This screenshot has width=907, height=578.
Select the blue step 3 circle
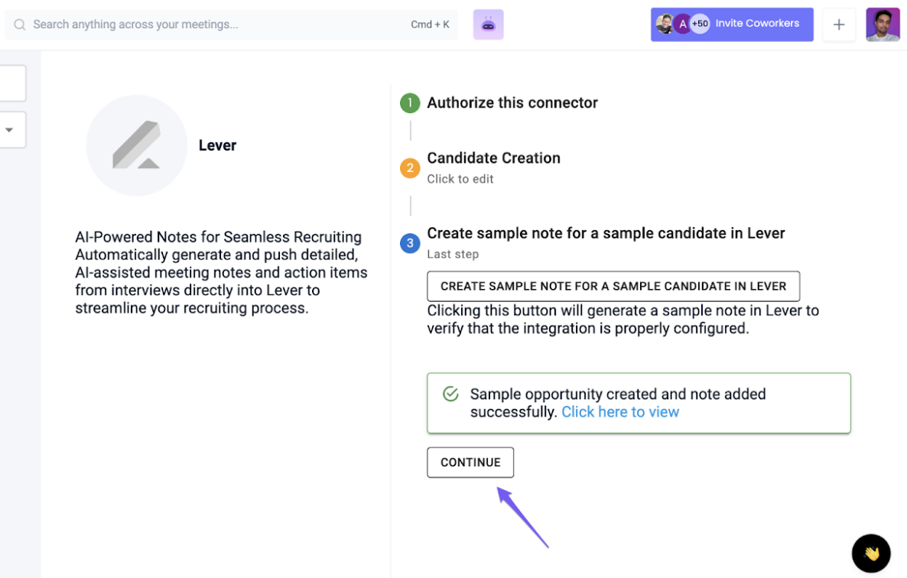pos(410,243)
